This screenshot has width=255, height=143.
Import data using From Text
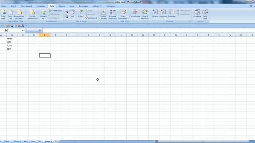10,14
